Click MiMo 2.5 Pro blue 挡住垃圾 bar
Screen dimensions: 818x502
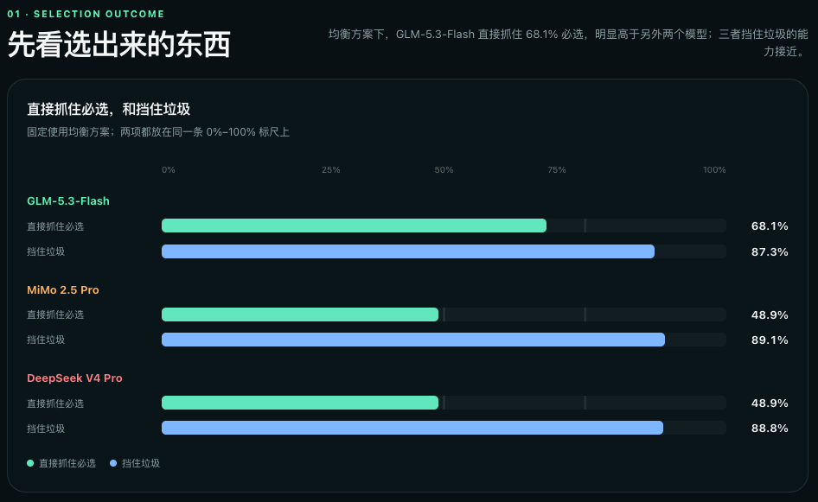(x=413, y=340)
